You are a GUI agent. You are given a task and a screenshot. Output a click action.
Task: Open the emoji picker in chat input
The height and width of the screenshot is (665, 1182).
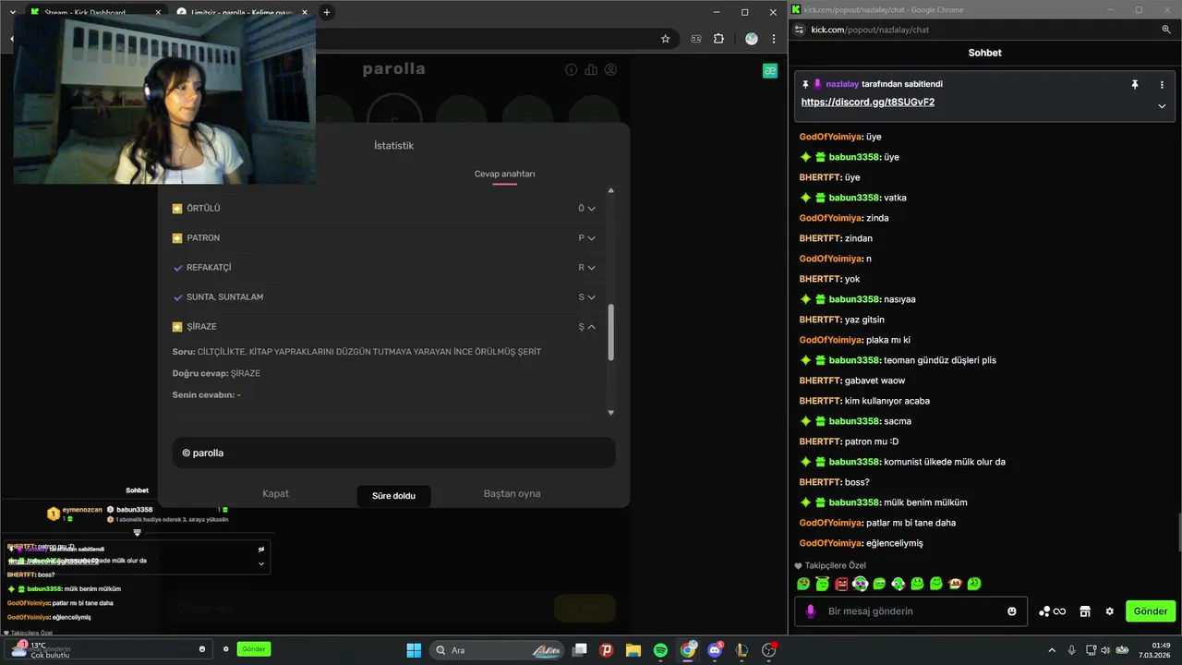pos(1012,611)
